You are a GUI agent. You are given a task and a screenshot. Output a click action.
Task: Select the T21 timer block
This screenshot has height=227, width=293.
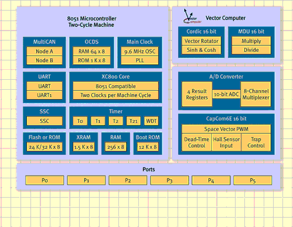pos(134,121)
